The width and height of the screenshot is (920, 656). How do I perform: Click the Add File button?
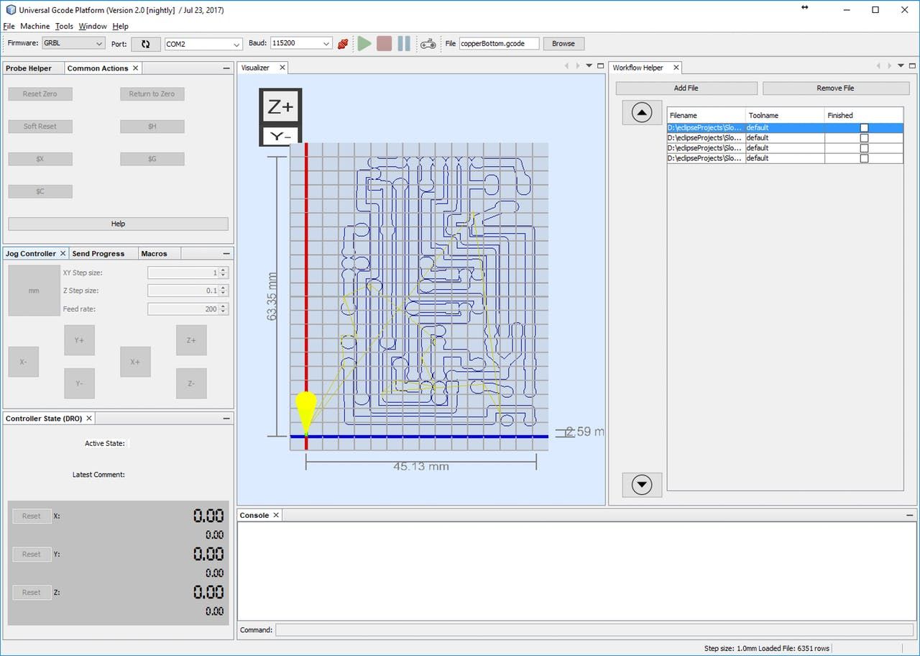tap(686, 88)
